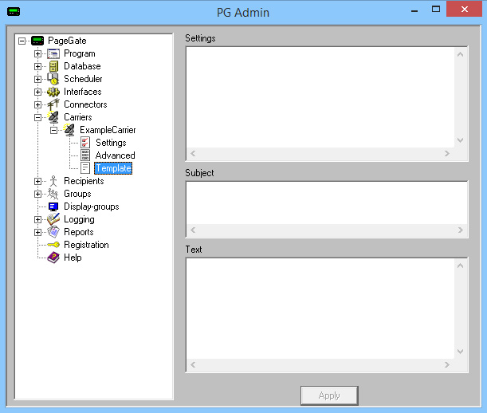Click the Help book icon
The height and width of the screenshot is (413, 487).
(53, 258)
